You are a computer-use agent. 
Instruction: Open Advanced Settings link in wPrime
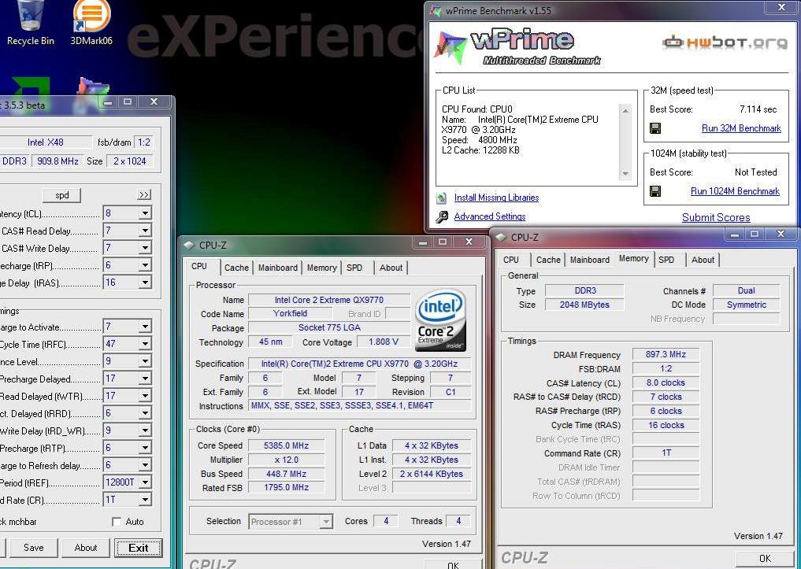pyautogui.click(x=489, y=216)
